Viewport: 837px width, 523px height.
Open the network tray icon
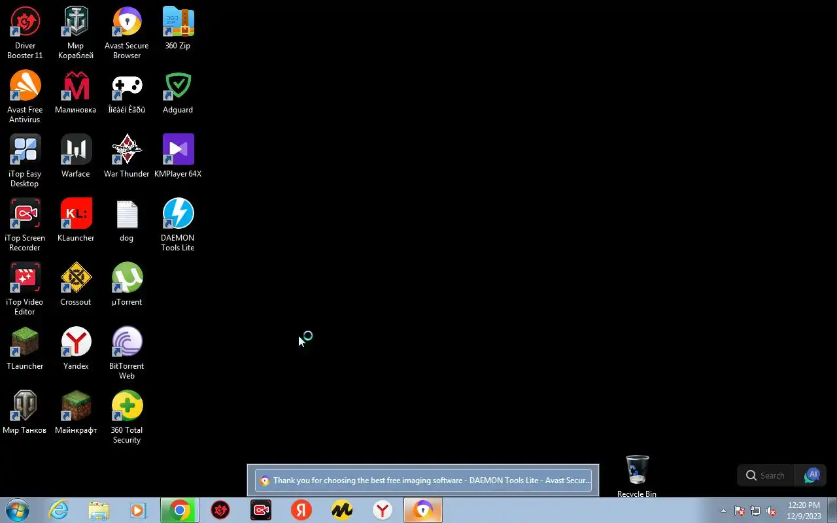pos(755,511)
